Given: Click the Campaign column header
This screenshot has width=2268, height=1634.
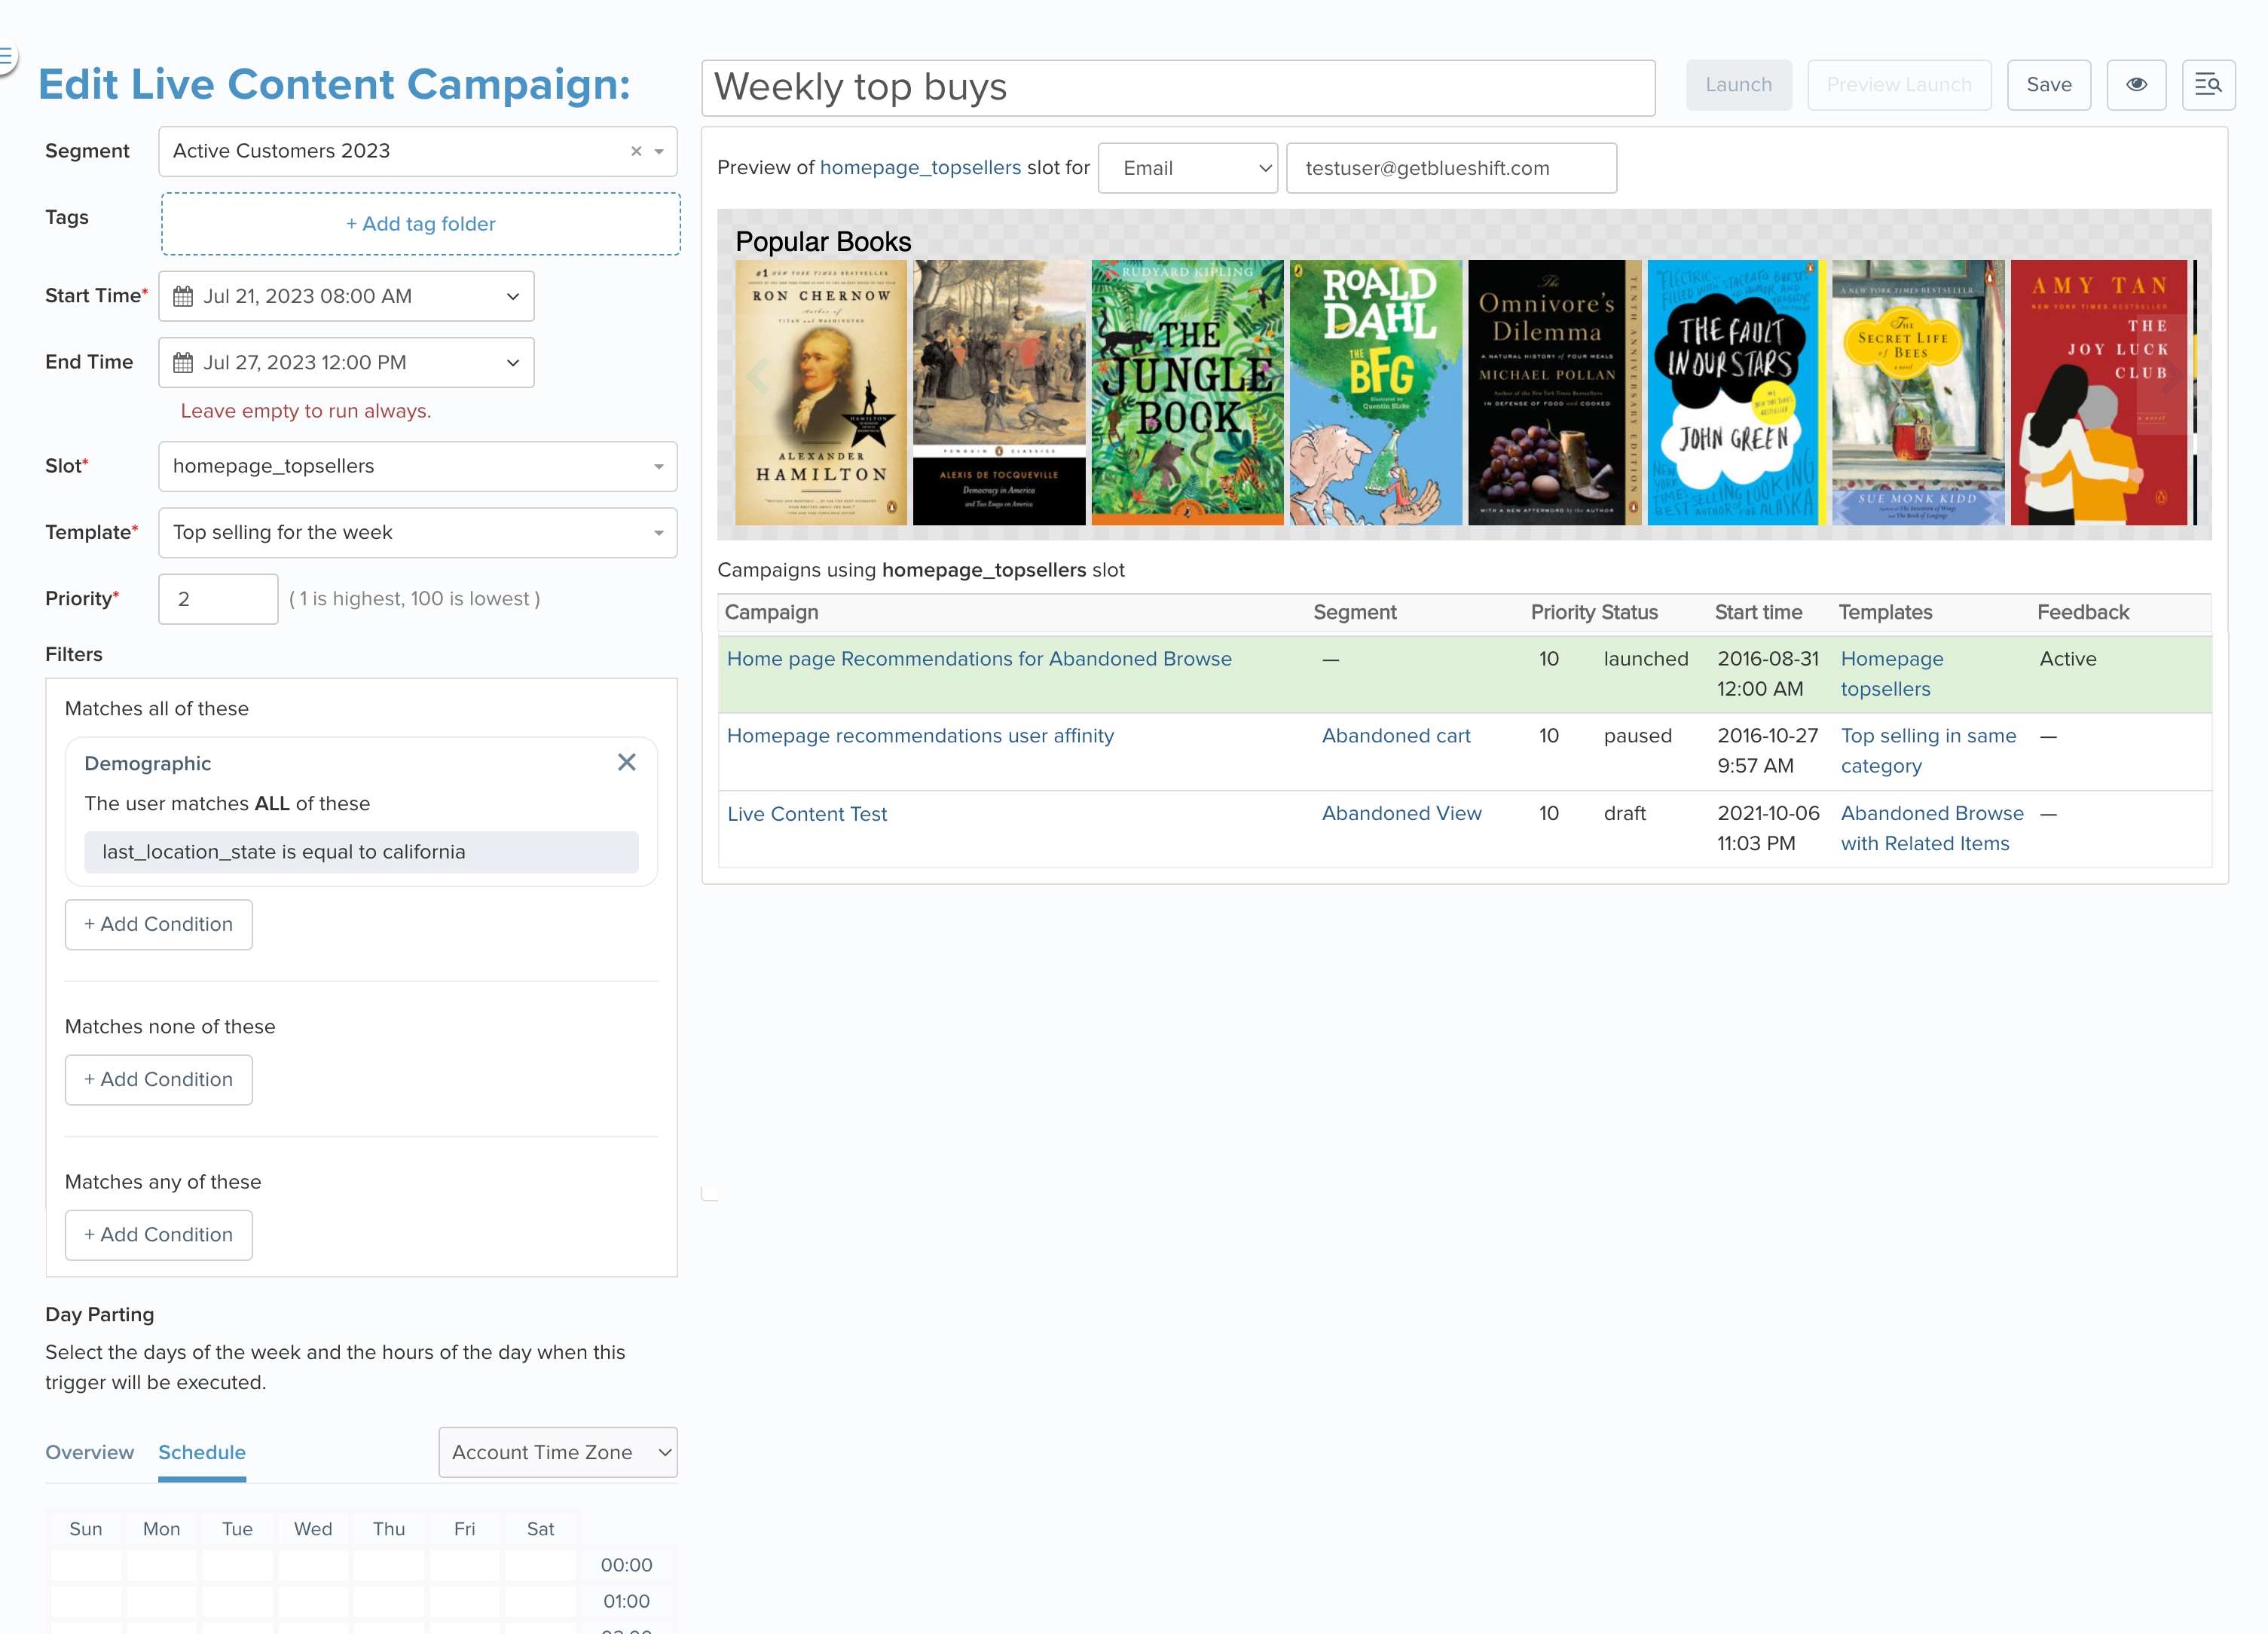Looking at the screenshot, I should 771,612.
